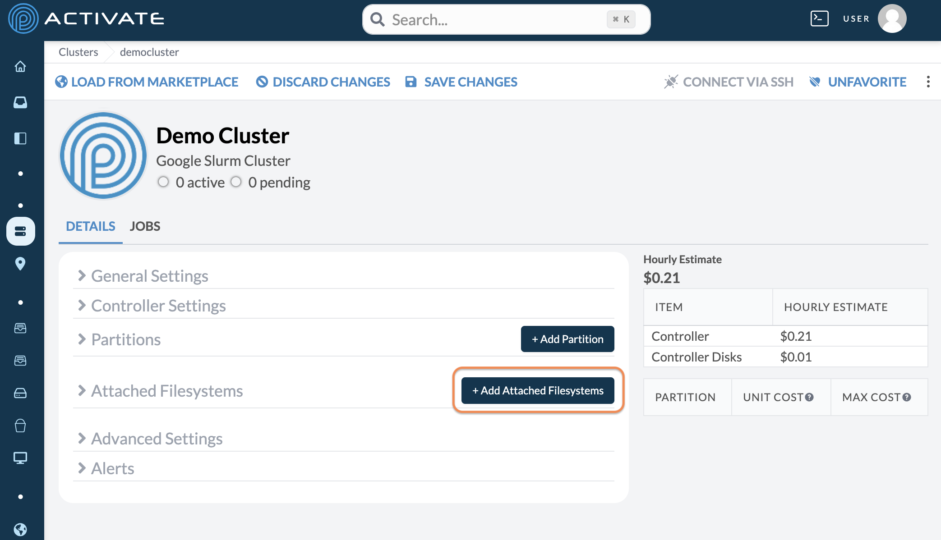The height and width of the screenshot is (540, 941).
Task: Click the Activate logo in header
Action: pyautogui.click(x=86, y=18)
